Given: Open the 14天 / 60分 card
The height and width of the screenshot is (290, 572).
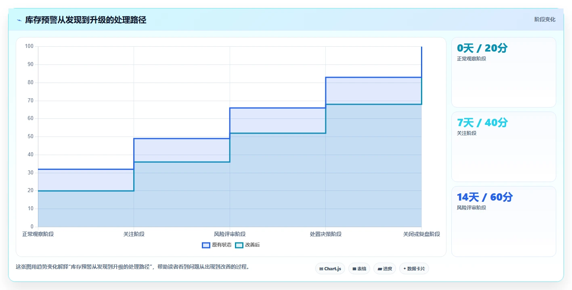Looking at the screenshot, I should click(504, 221).
